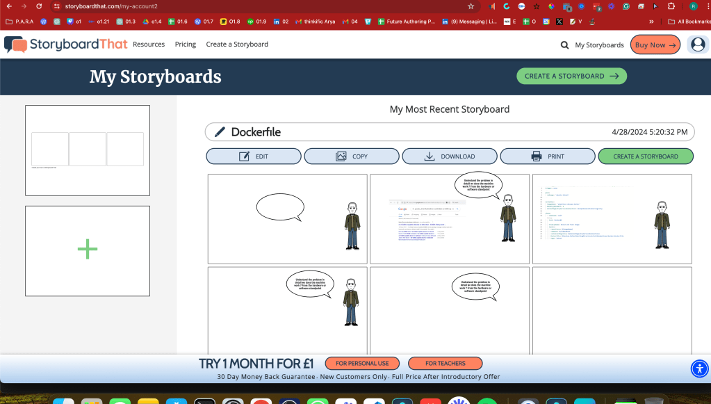Screen dimensions: 711x404
Task: Open the Resources menu
Action: pyautogui.click(x=149, y=45)
